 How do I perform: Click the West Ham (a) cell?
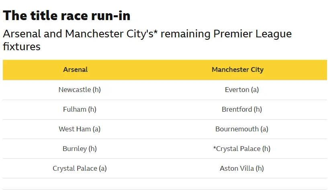pyautogui.click(x=80, y=129)
